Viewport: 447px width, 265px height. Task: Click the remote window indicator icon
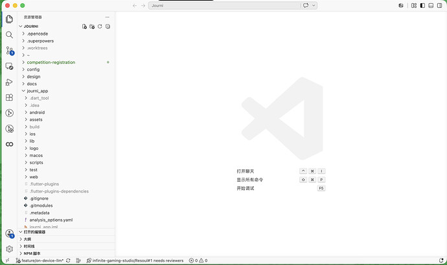click(x=7, y=260)
